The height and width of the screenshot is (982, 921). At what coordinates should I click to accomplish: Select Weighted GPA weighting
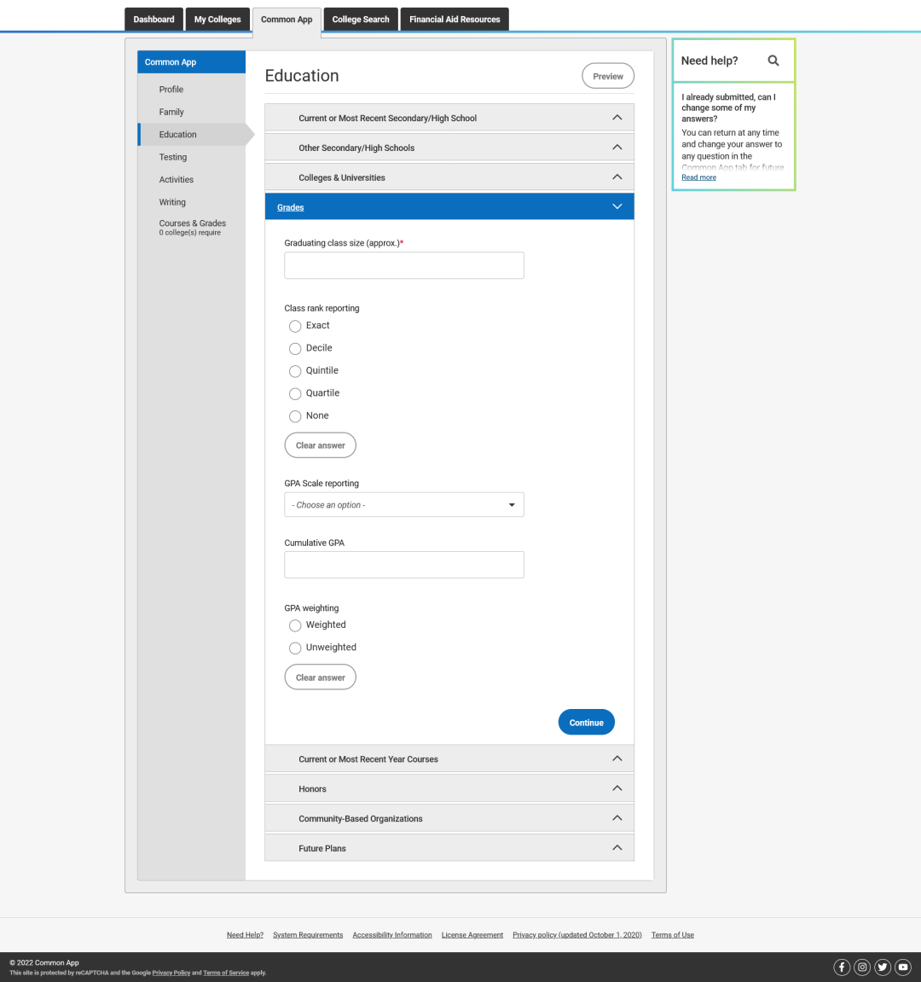pos(295,625)
